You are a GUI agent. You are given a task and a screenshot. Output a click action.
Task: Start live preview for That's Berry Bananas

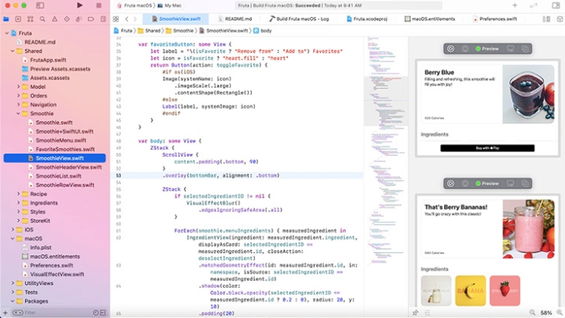(450, 184)
